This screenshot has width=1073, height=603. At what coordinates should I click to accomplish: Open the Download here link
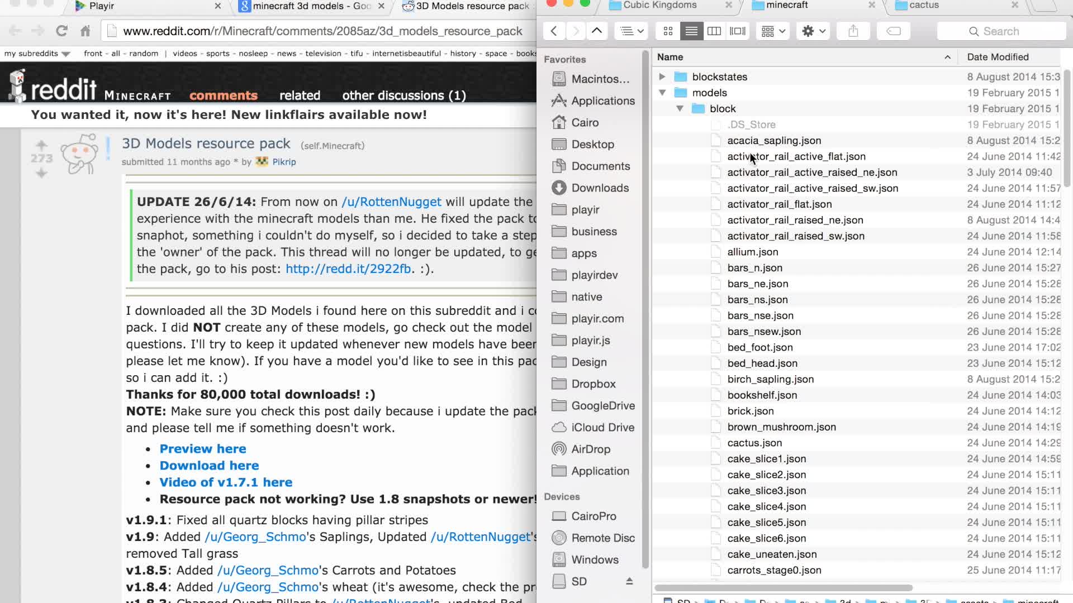(x=209, y=466)
